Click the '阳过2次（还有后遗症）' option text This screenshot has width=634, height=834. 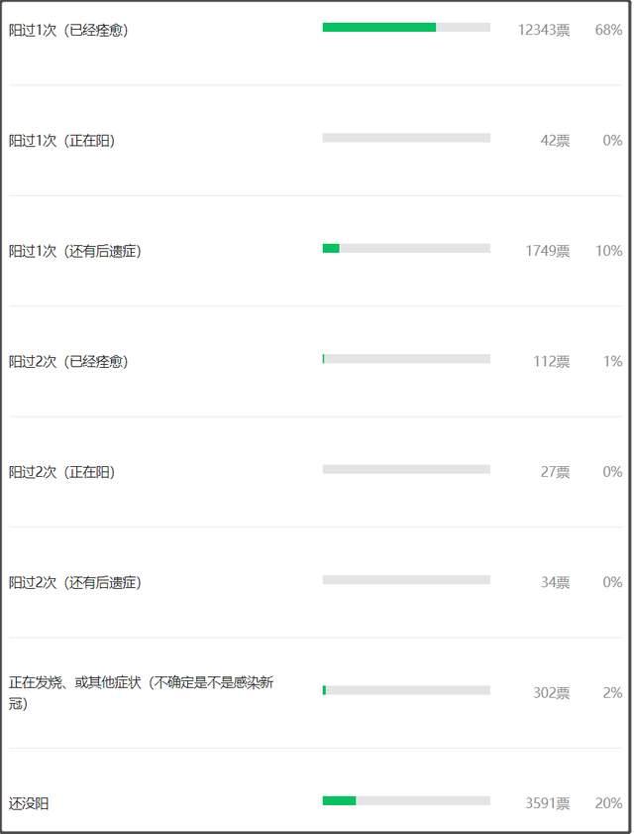click(x=75, y=583)
